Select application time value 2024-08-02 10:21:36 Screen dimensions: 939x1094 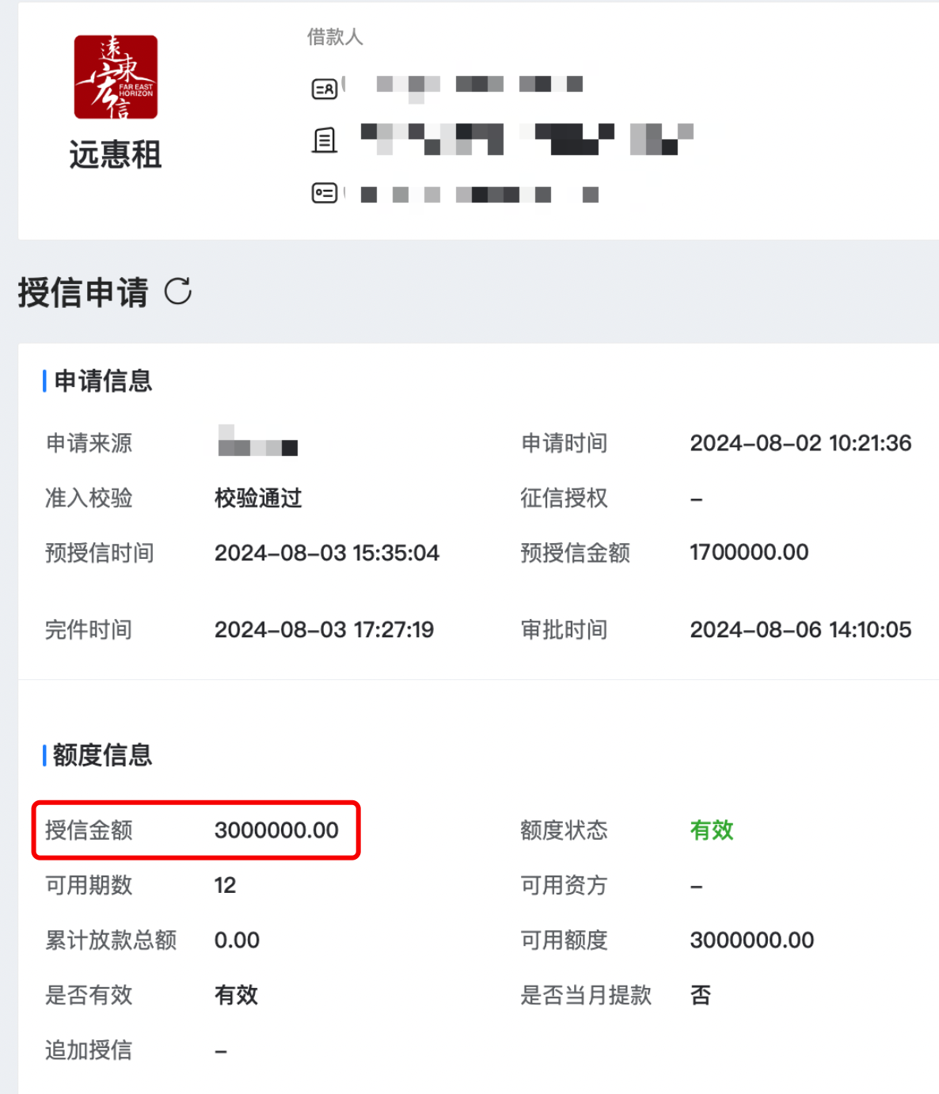click(x=800, y=443)
